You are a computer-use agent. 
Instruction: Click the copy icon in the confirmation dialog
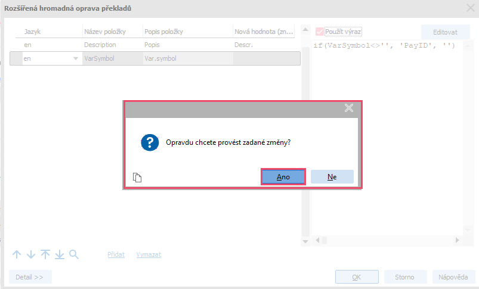137,177
